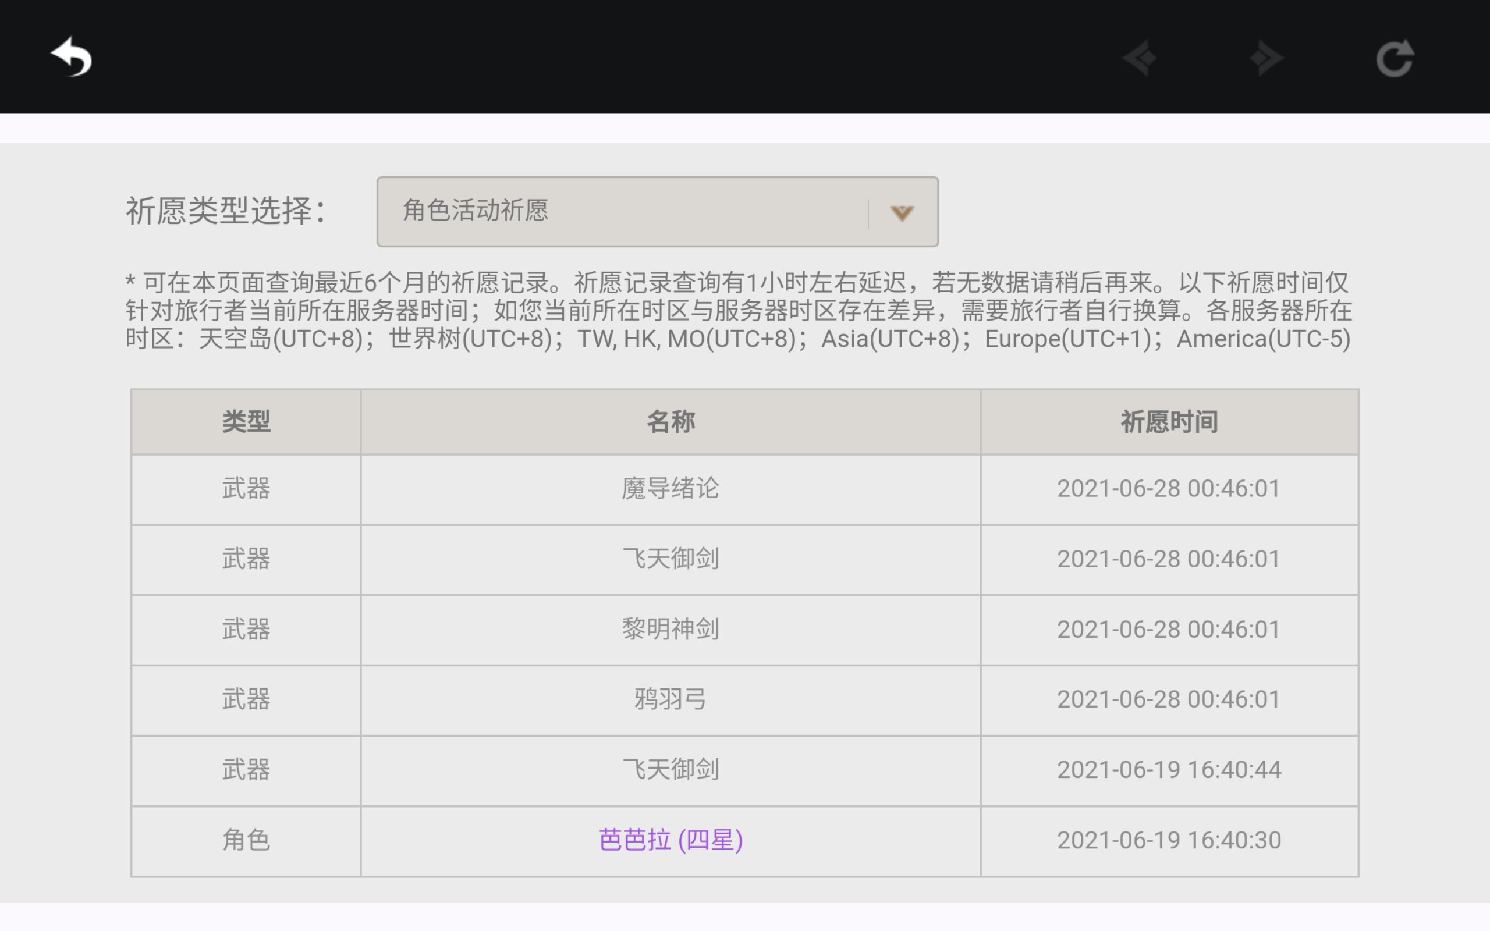Viewport: 1490px width, 931px height.
Task: Select the 芭芭拉 (四星) purple entry
Action: point(670,840)
